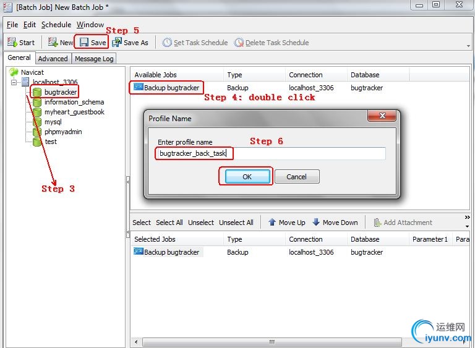
Task: Click the Selected Jobs column header
Action: pyautogui.click(x=178, y=239)
